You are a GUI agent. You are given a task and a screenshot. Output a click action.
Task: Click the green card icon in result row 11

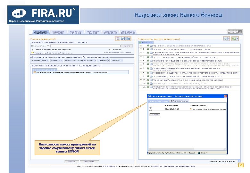pos(148,83)
